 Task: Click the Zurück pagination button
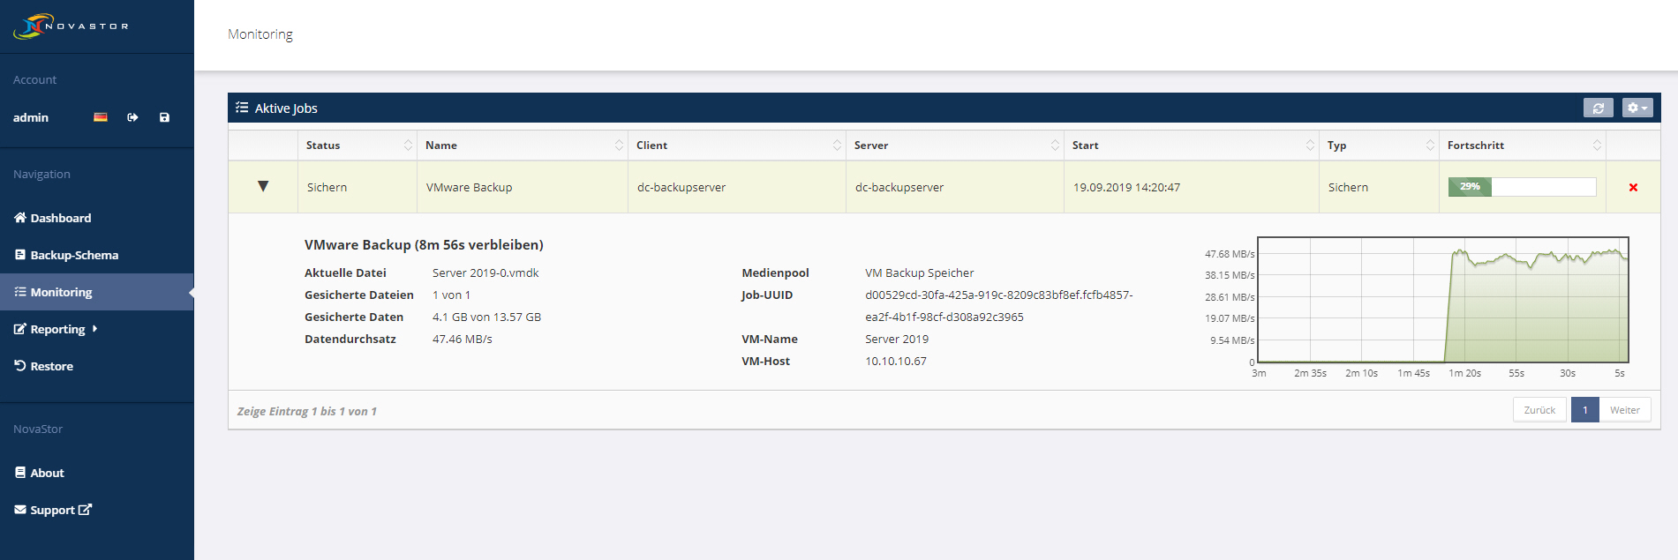[1539, 410]
